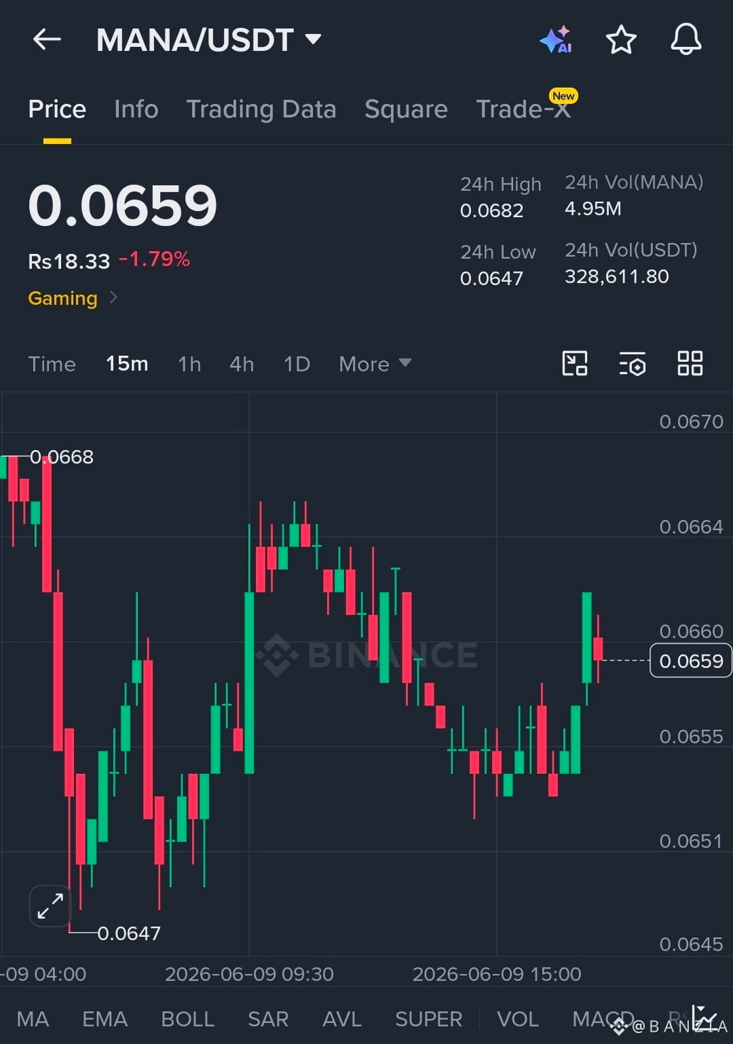Open the Trade-X tab

coord(523,109)
